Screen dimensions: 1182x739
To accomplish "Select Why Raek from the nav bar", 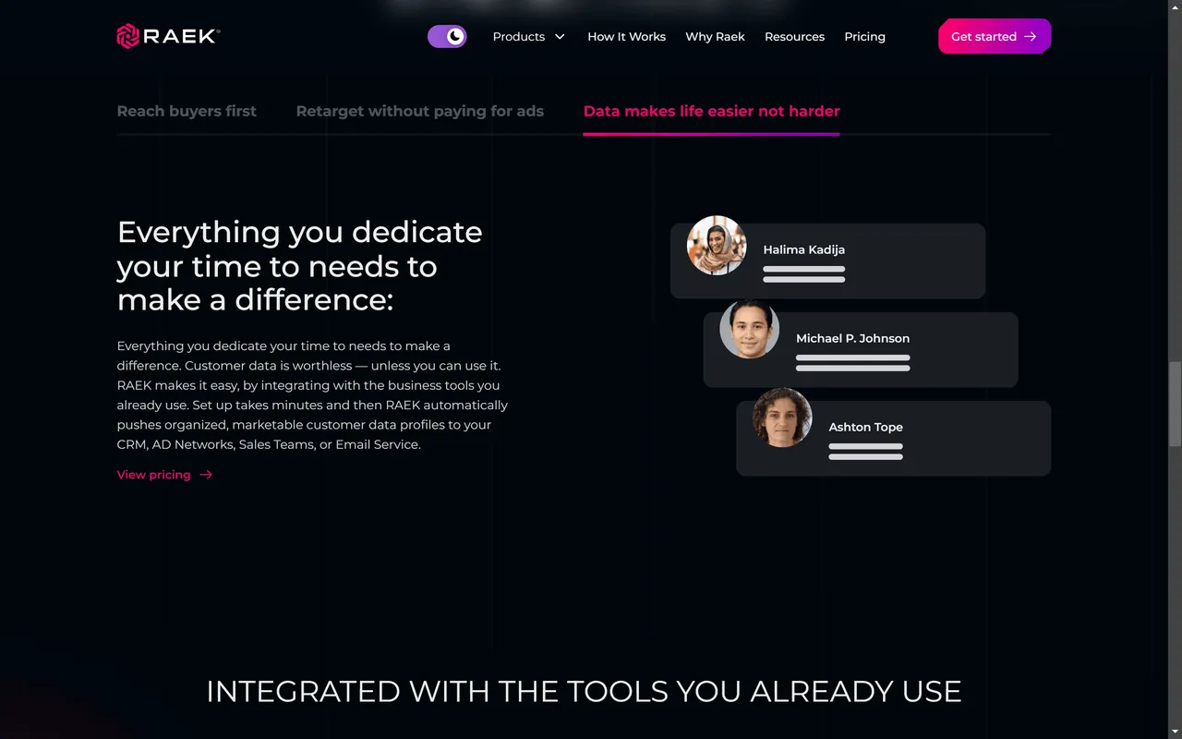I will (715, 37).
